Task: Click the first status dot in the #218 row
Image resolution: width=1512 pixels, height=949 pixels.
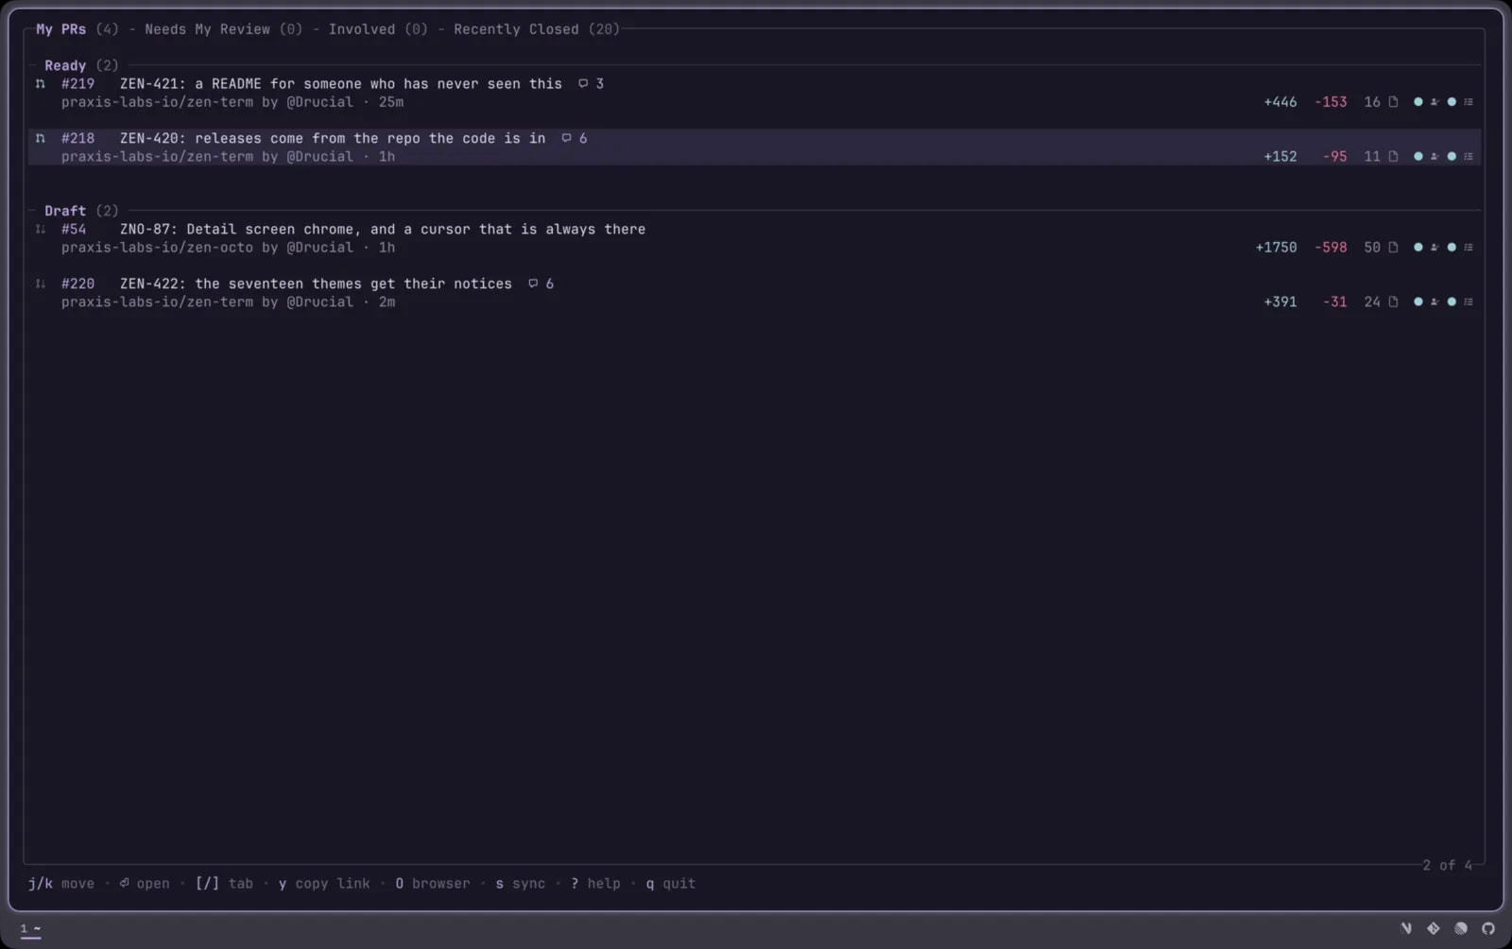Action: click(1417, 157)
